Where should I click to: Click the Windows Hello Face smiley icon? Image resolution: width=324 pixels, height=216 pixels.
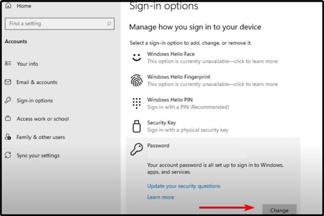tap(137, 57)
